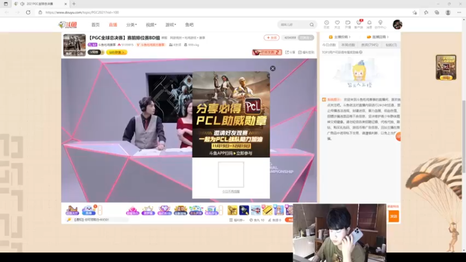Select the anime girl gift
The image size is (466, 262).
pos(279,210)
